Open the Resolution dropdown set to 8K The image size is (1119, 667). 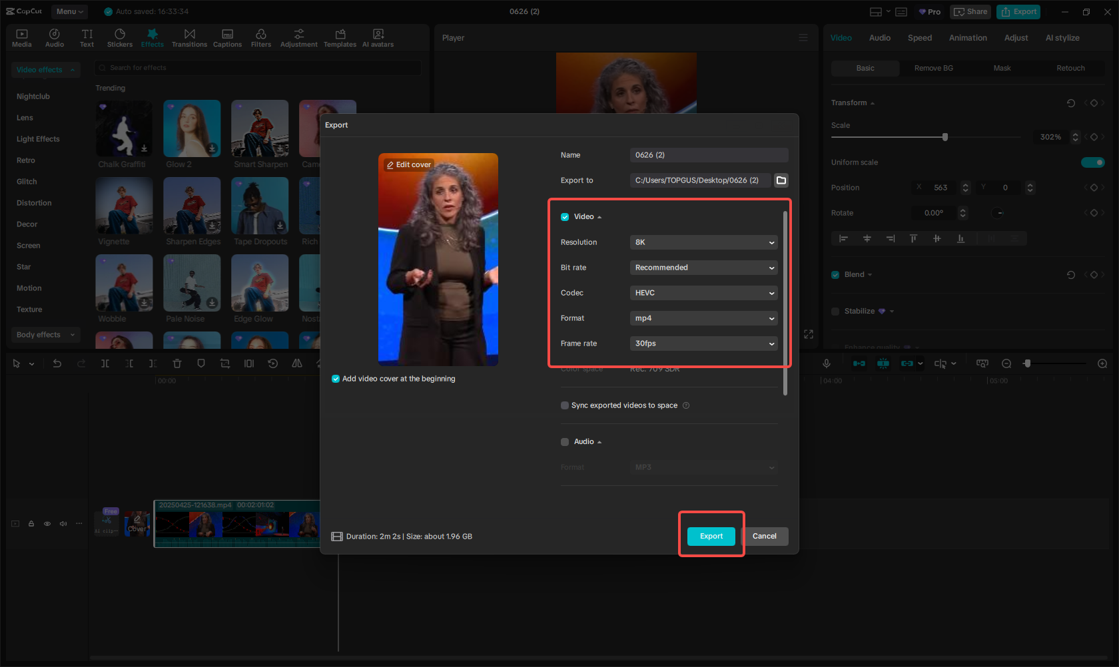point(703,242)
